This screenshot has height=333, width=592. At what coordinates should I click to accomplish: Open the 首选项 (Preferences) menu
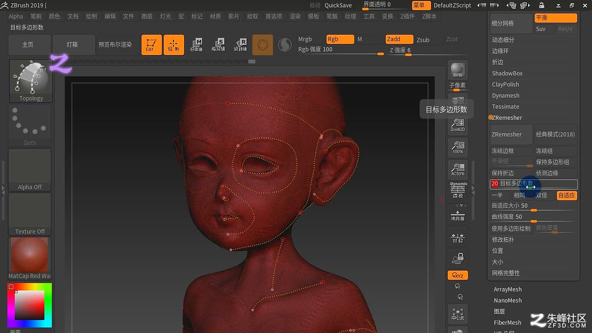[x=273, y=16]
